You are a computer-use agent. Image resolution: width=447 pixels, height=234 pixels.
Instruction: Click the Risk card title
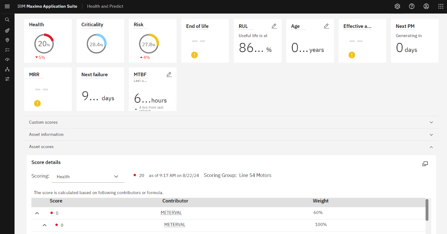[139, 25]
